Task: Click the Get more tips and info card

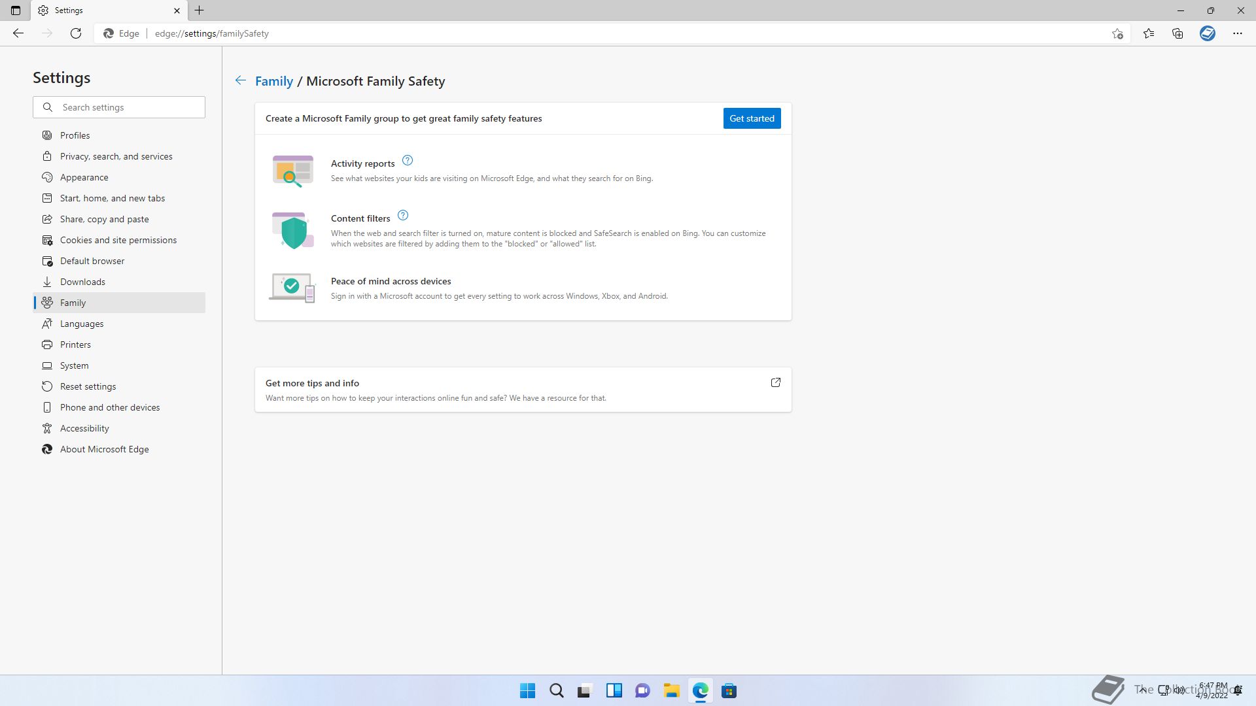Action: point(523,390)
